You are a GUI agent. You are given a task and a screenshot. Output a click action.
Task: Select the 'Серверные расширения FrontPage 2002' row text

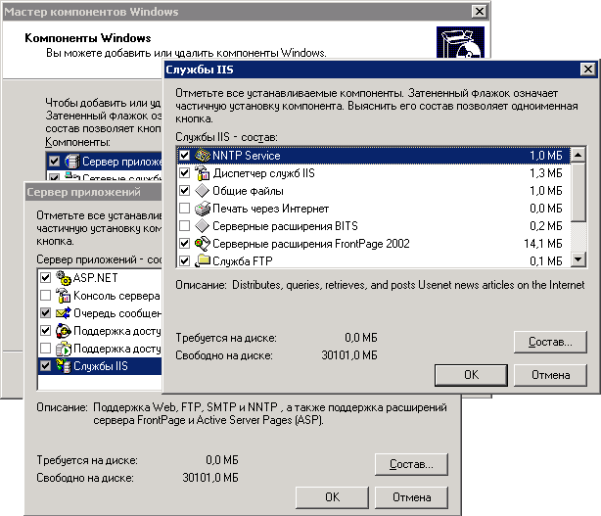(311, 244)
